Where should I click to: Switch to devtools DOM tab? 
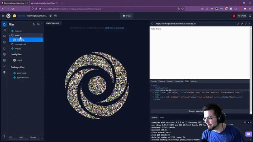(187, 81)
